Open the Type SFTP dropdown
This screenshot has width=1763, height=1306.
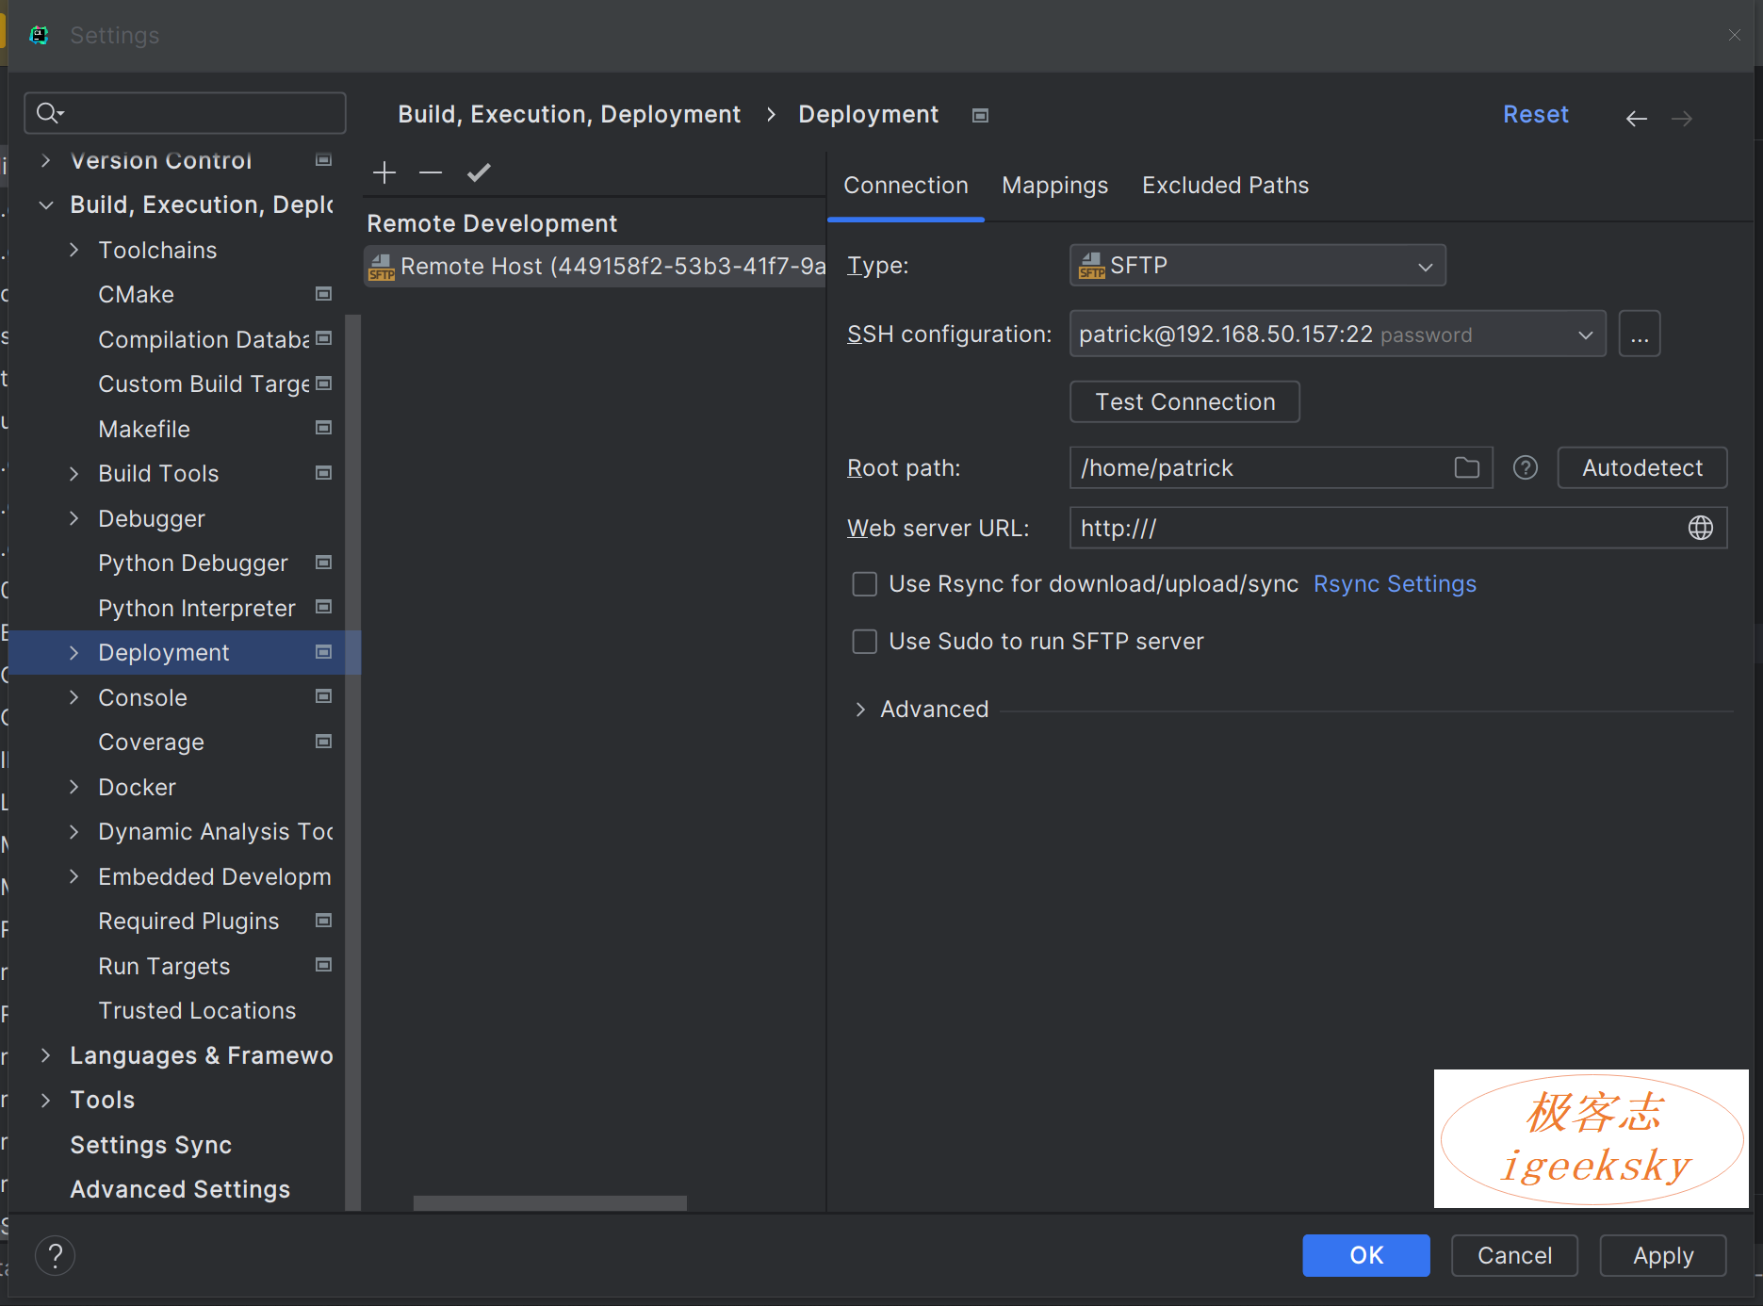click(x=1257, y=266)
